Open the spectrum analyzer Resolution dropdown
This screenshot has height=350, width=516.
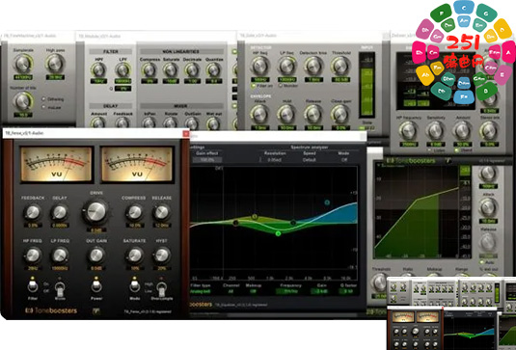tap(274, 160)
